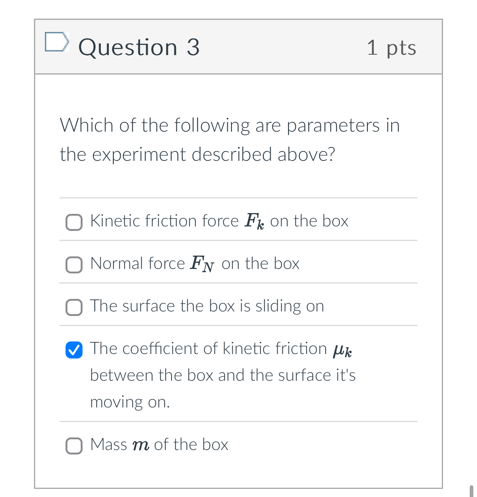Click the F_N math symbol
477x497 pixels.
point(202,264)
